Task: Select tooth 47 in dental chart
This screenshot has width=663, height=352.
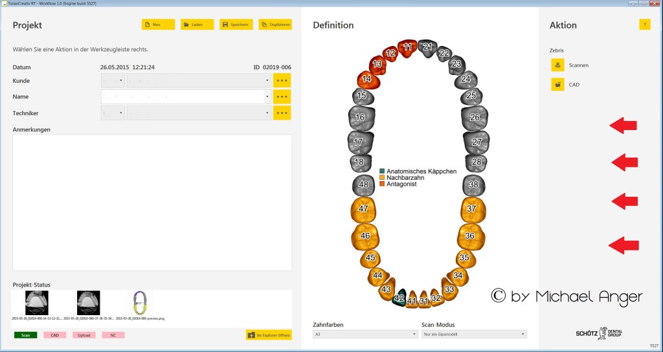Action: tap(364, 209)
